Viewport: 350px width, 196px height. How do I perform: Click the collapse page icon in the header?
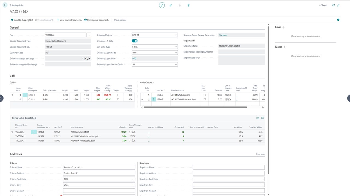(x=339, y=5)
